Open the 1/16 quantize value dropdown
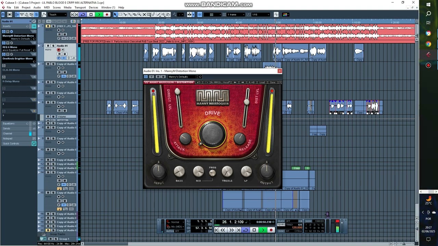The height and width of the screenshot is (246, 438). (x=260, y=15)
